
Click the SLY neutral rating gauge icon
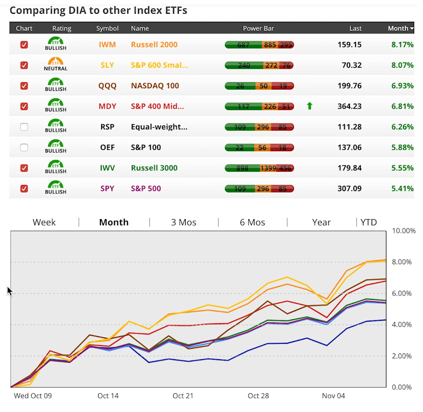[55, 64]
